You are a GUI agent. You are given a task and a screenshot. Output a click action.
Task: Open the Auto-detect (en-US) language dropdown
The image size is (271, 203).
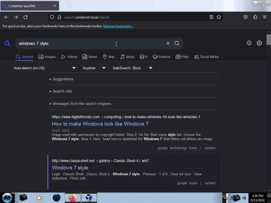[45, 68]
